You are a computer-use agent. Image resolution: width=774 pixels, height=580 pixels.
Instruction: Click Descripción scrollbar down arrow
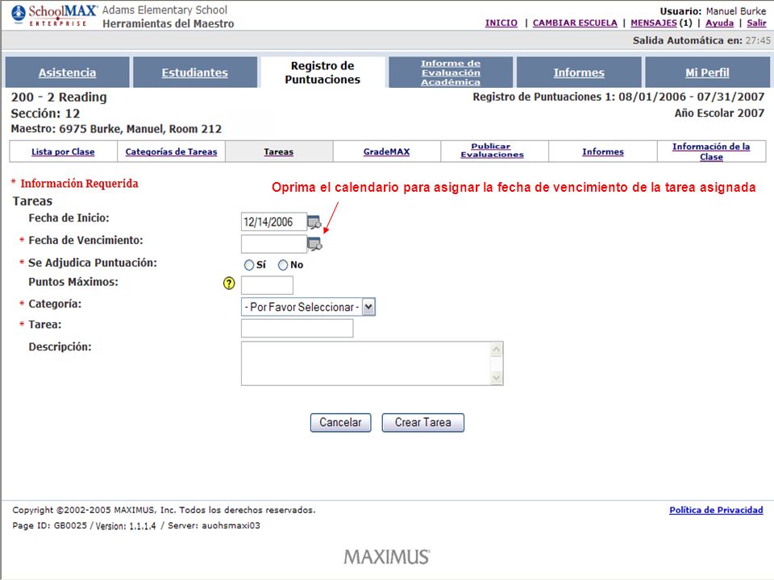click(497, 378)
